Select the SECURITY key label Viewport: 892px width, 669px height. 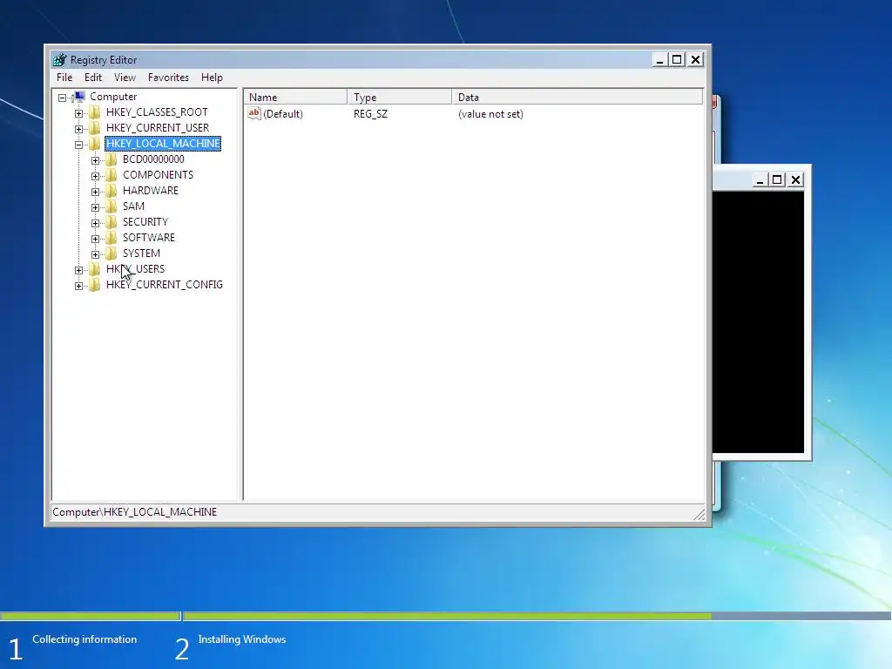tap(145, 221)
